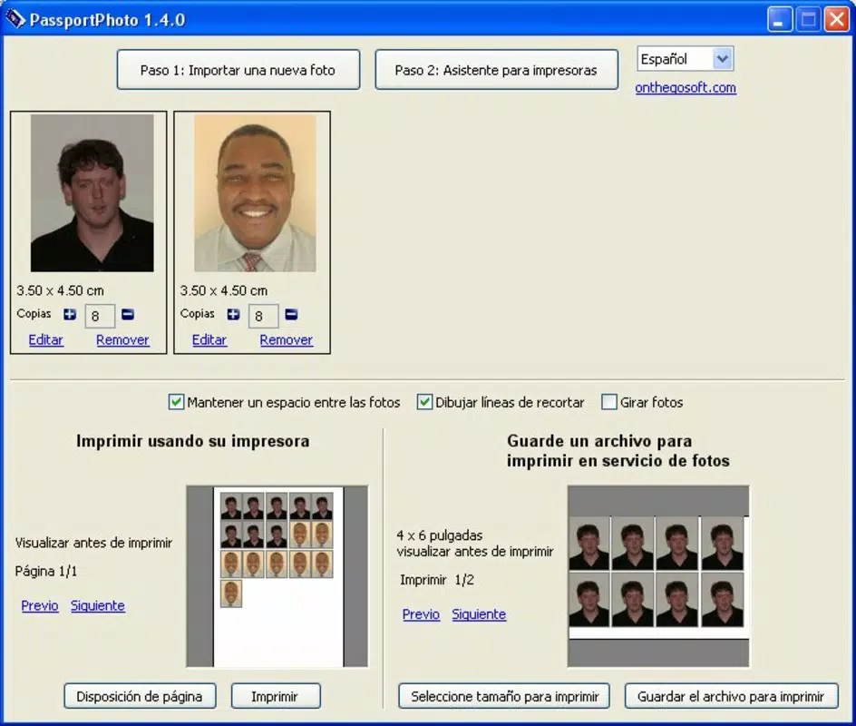Click Siguiente under 4 x 6 pulgadas preview

479,614
